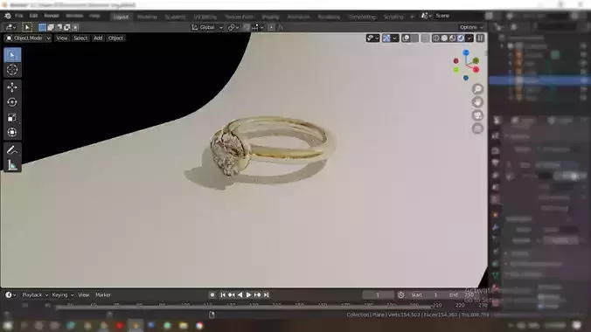Click the timeline horizontal scrollbar
The height and width of the screenshot is (332, 591).
244,308
